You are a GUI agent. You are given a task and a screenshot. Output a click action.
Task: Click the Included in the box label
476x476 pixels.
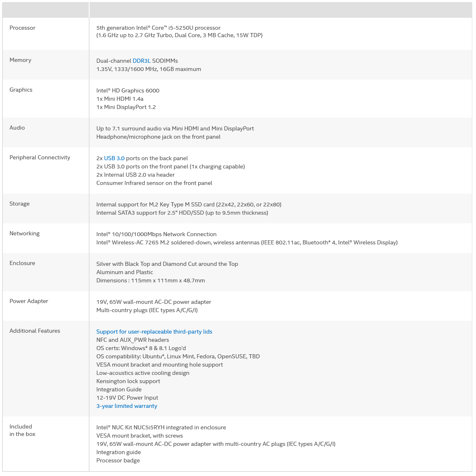click(22, 430)
